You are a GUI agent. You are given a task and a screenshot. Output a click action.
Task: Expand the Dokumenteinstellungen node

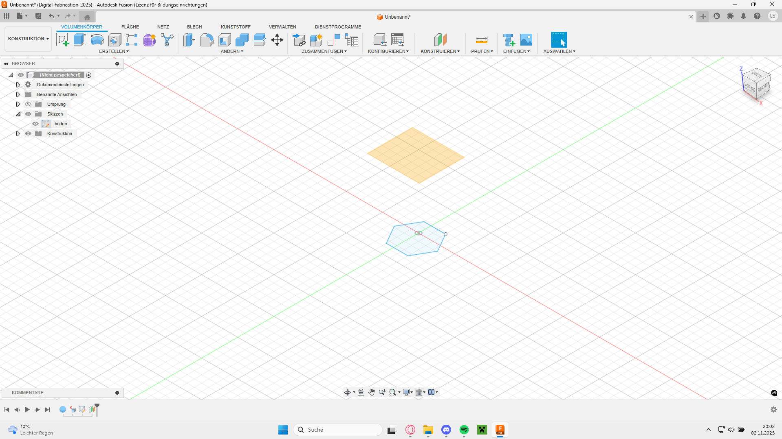tap(18, 85)
